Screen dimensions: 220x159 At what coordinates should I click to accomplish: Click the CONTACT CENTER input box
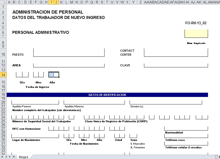click(176, 53)
